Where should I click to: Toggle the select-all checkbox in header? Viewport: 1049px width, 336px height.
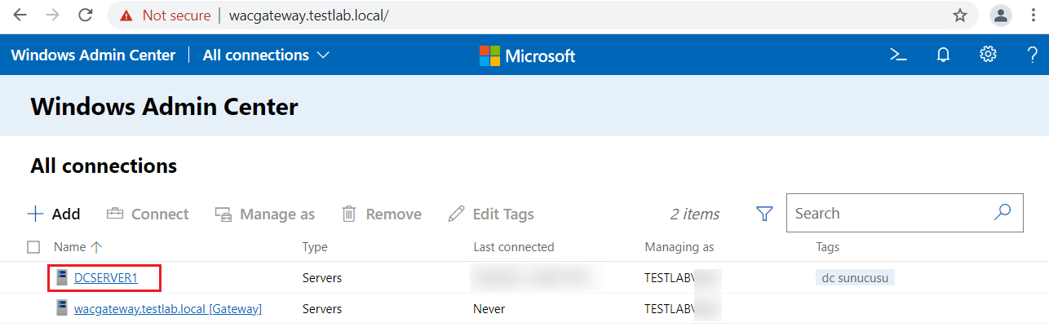coord(33,247)
